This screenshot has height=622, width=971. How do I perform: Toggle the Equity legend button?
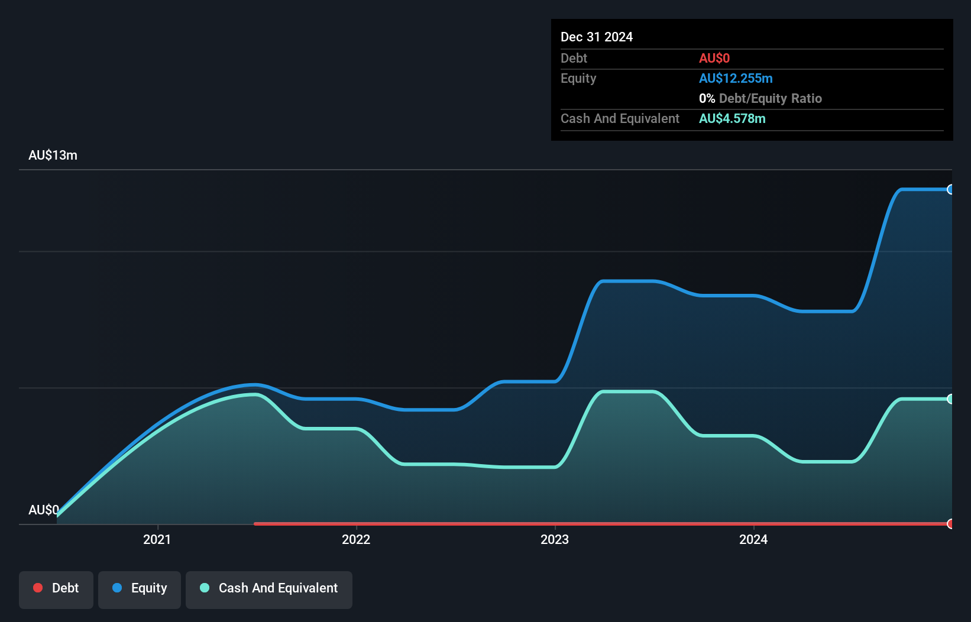click(140, 589)
